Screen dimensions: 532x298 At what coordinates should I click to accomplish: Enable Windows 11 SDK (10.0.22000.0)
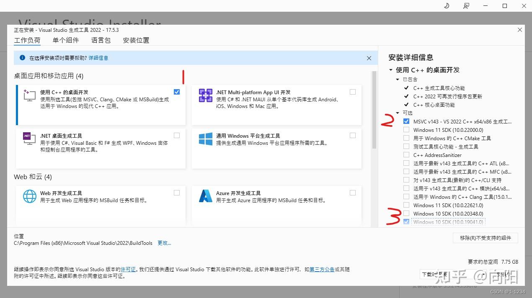pos(406,130)
